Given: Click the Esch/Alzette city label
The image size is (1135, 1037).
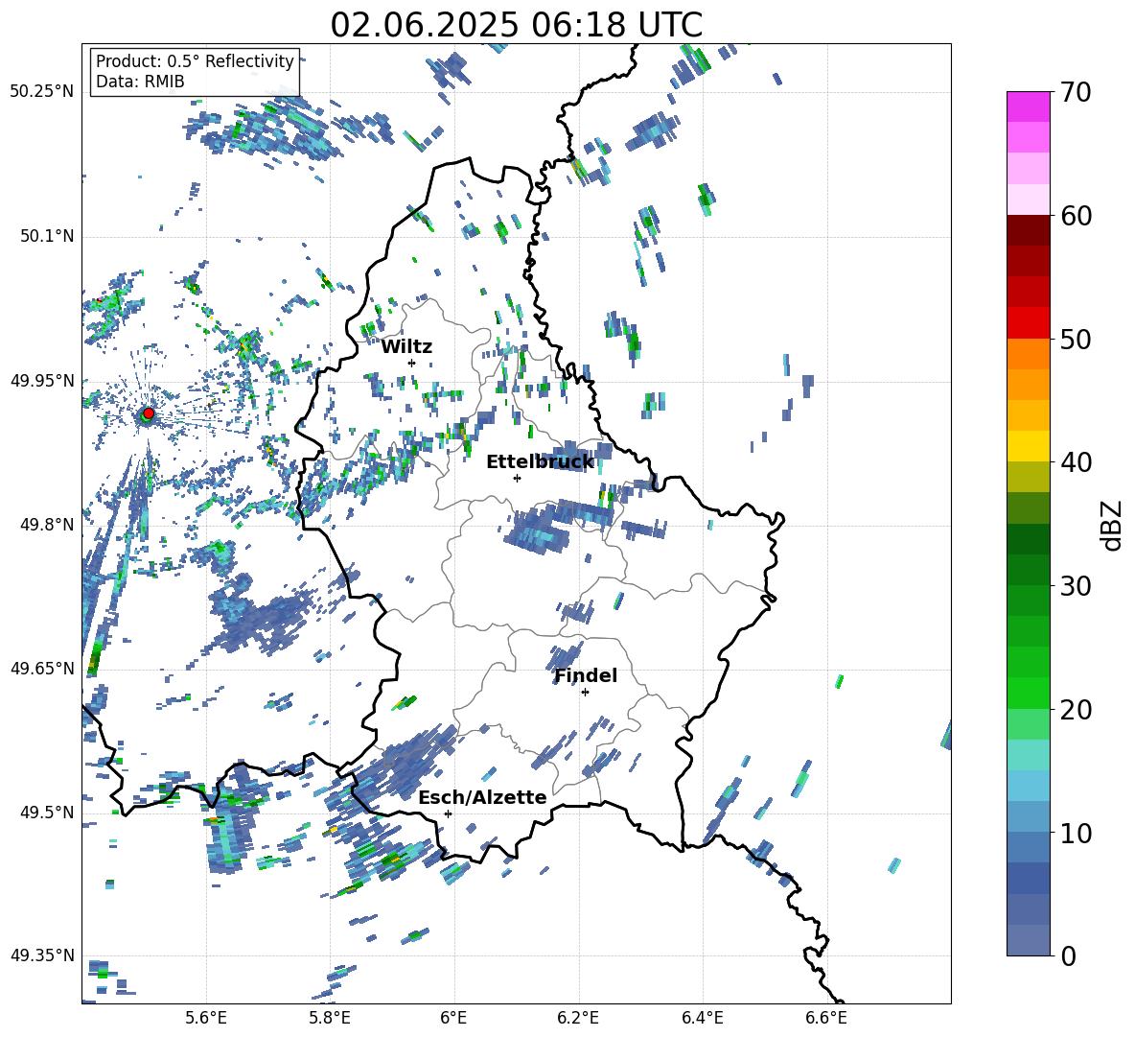Looking at the screenshot, I should [x=483, y=797].
